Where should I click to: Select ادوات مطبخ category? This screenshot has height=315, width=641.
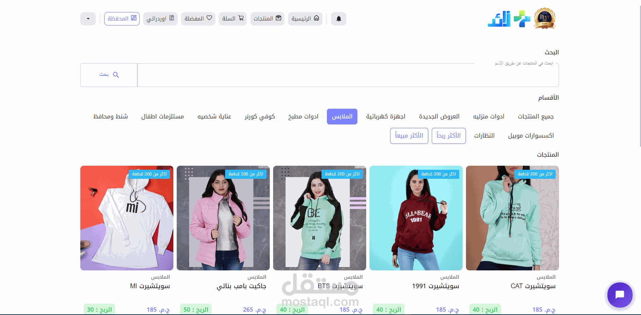pyautogui.click(x=303, y=116)
